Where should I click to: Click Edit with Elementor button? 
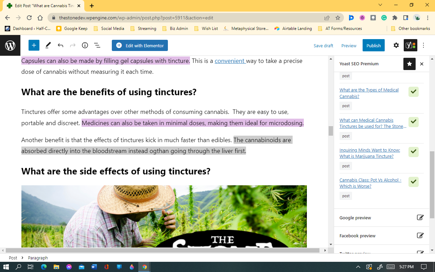click(x=140, y=46)
